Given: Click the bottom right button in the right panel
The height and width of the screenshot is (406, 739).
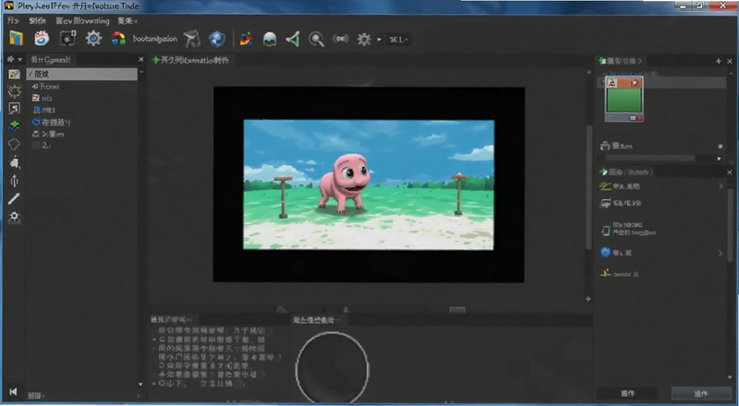Looking at the screenshot, I should click(x=701, y=393).
